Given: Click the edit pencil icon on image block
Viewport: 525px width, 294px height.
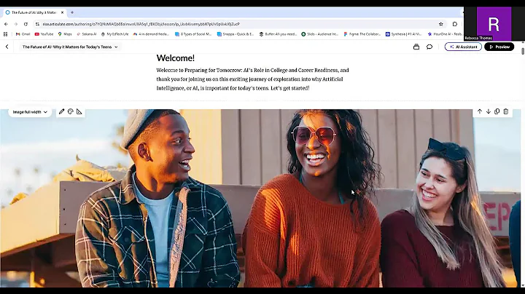Looking at the screenshot, I should [61, 111].
